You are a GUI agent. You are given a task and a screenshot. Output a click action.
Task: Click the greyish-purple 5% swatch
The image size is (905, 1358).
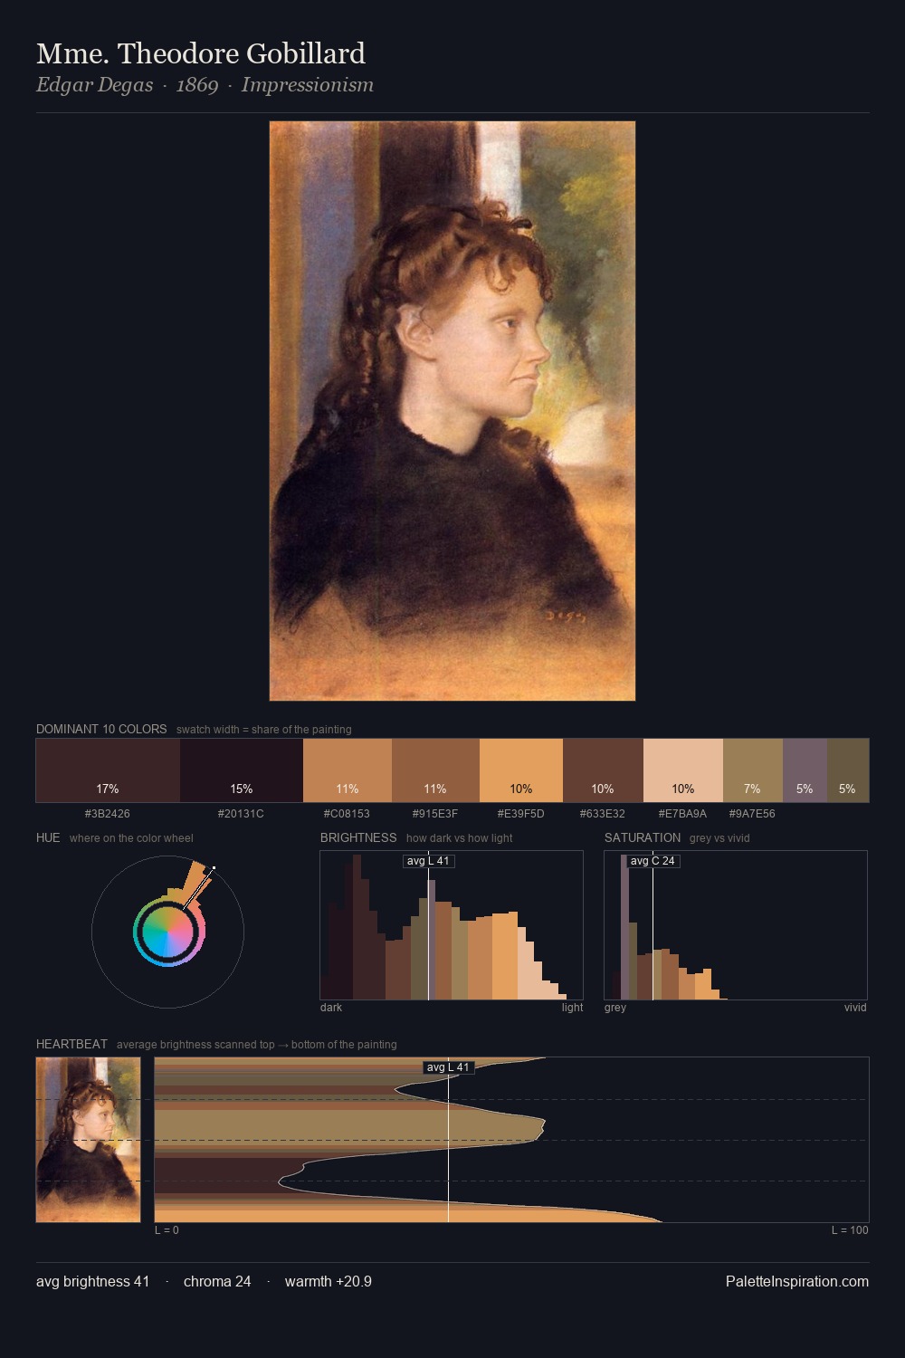[x=805, y=770]
